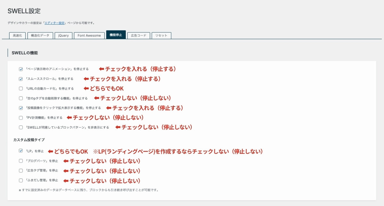Open the 広告コード tab

(139, 36)
